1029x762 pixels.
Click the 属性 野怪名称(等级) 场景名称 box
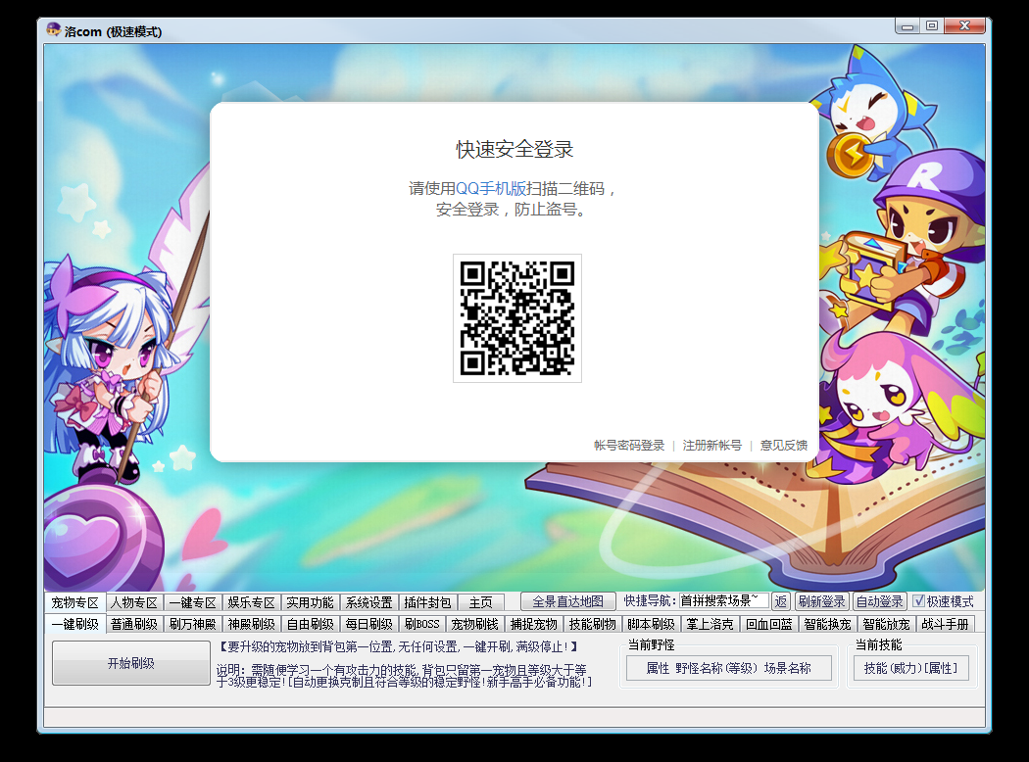coord(728,668)
